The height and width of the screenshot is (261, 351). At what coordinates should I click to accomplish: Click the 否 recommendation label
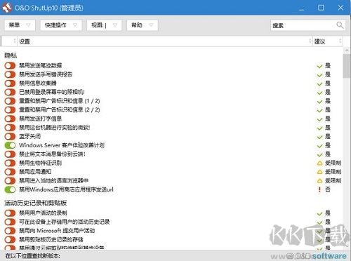[328, 189]
